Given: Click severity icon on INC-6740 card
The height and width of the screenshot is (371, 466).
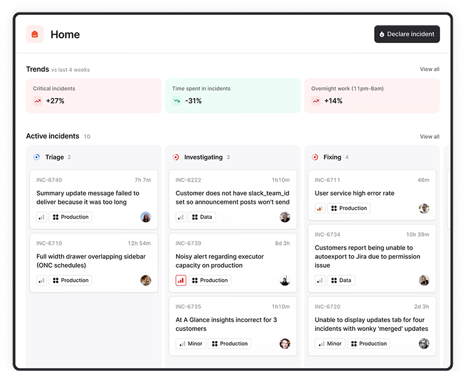Looking at the screenshot, I should (x=42, y=217).
